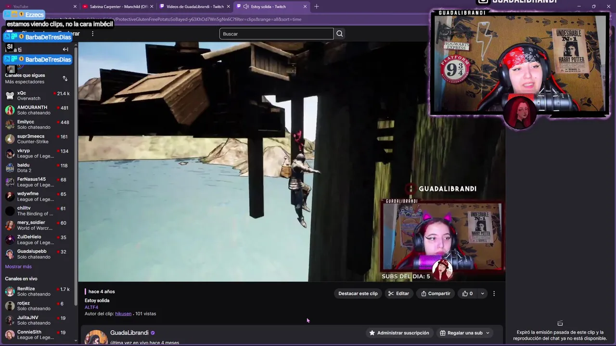Viewport: 616px width, 346px height.
Task: Click JulitaJNV live channel avatar
Action: pos(10,321)
